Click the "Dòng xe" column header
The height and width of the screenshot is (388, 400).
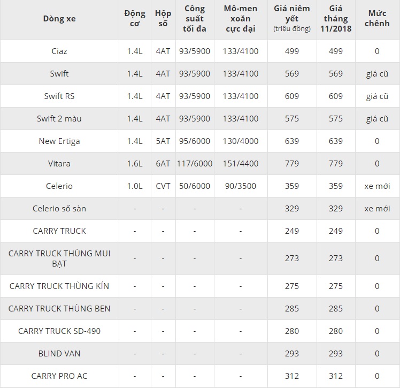[x=59, y=19]
